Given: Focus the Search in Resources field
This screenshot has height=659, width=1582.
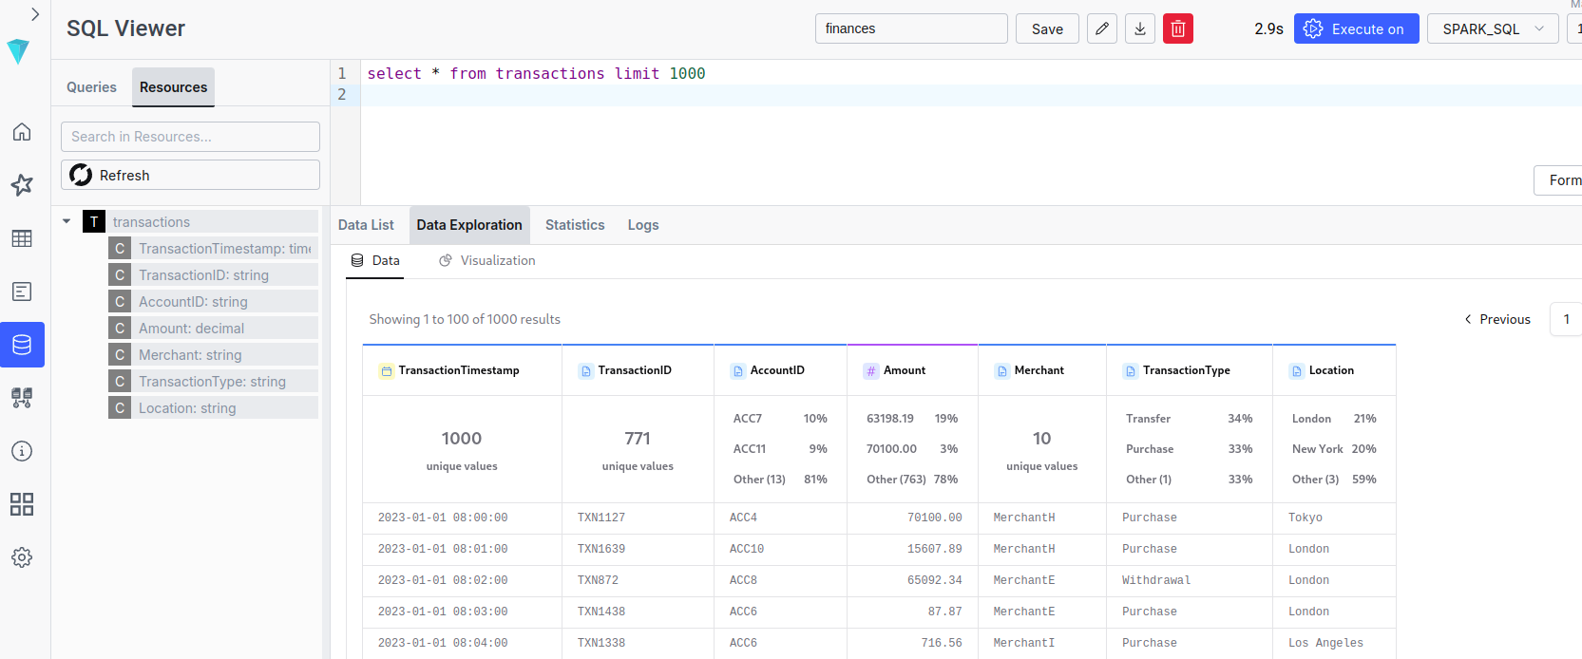Looking at the screenshot, I should click(190, 137).
